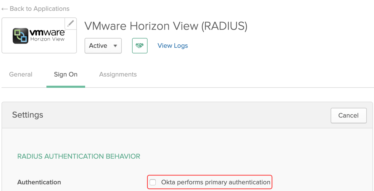This screenshot has height=191, width=374.
Task: Open the Assignments tab
Action: tap(118, 74)
